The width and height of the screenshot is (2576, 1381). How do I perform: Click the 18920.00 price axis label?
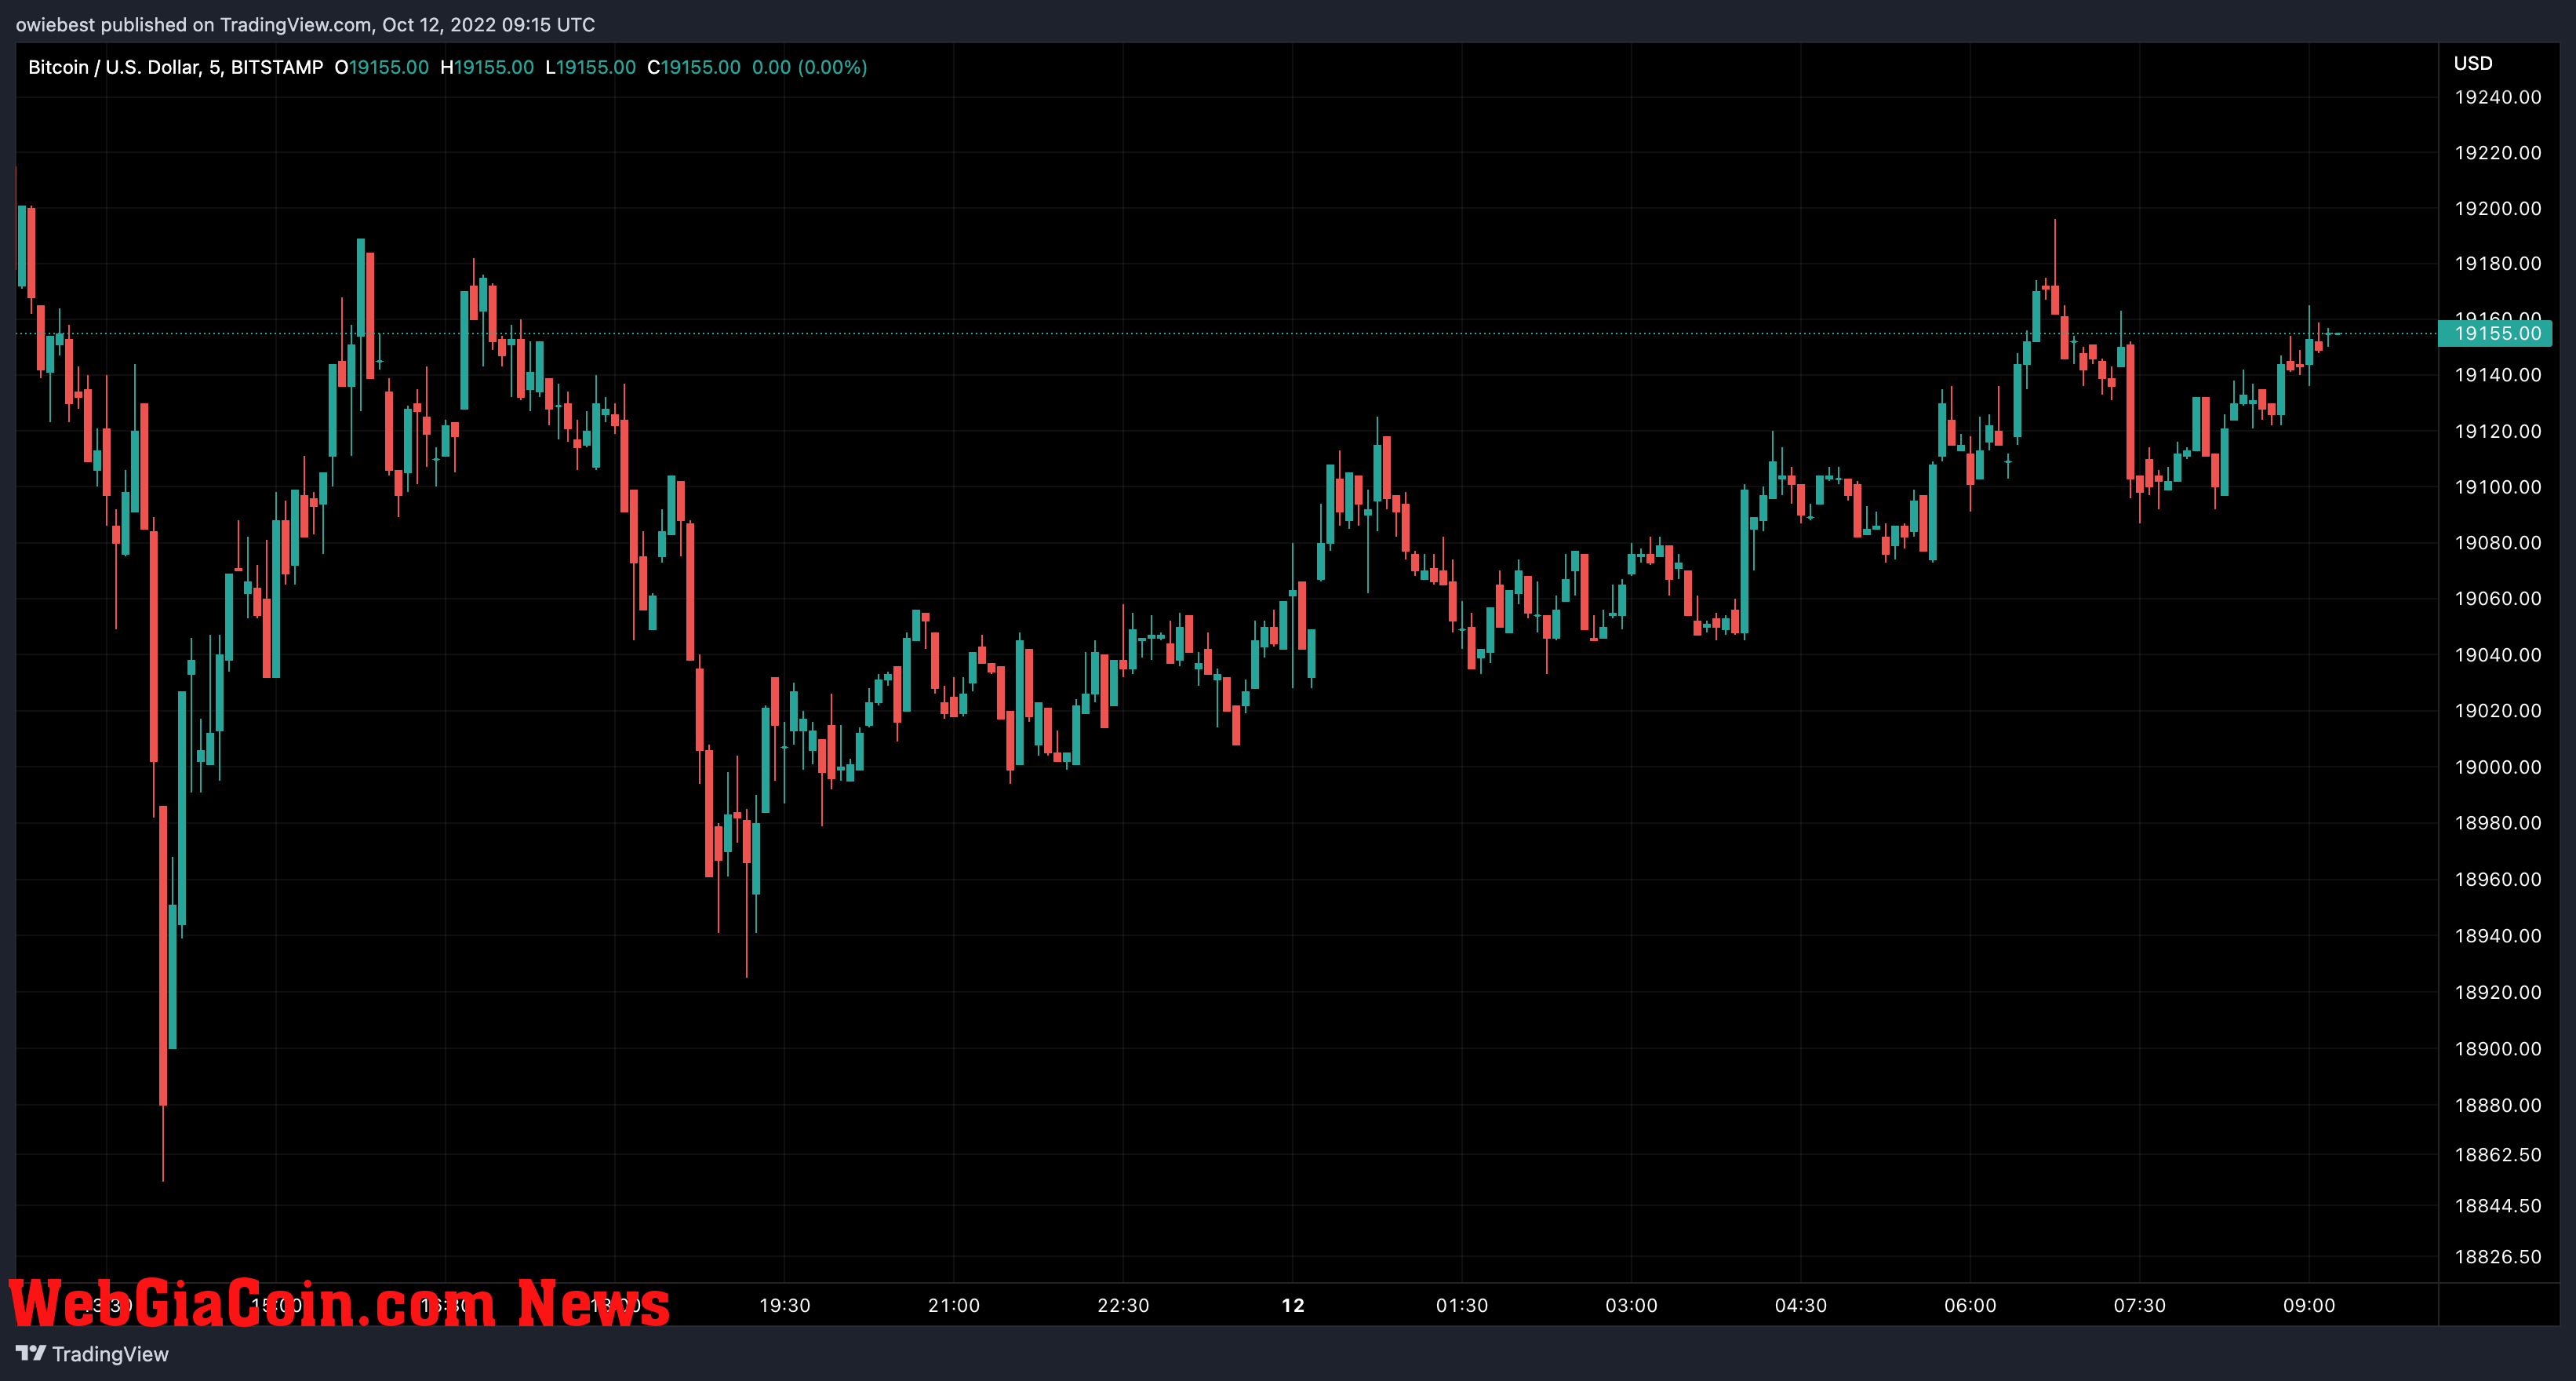tap(2497, 992)
